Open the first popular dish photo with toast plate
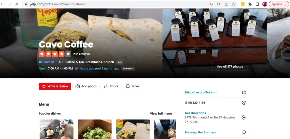 pos(56,129)
